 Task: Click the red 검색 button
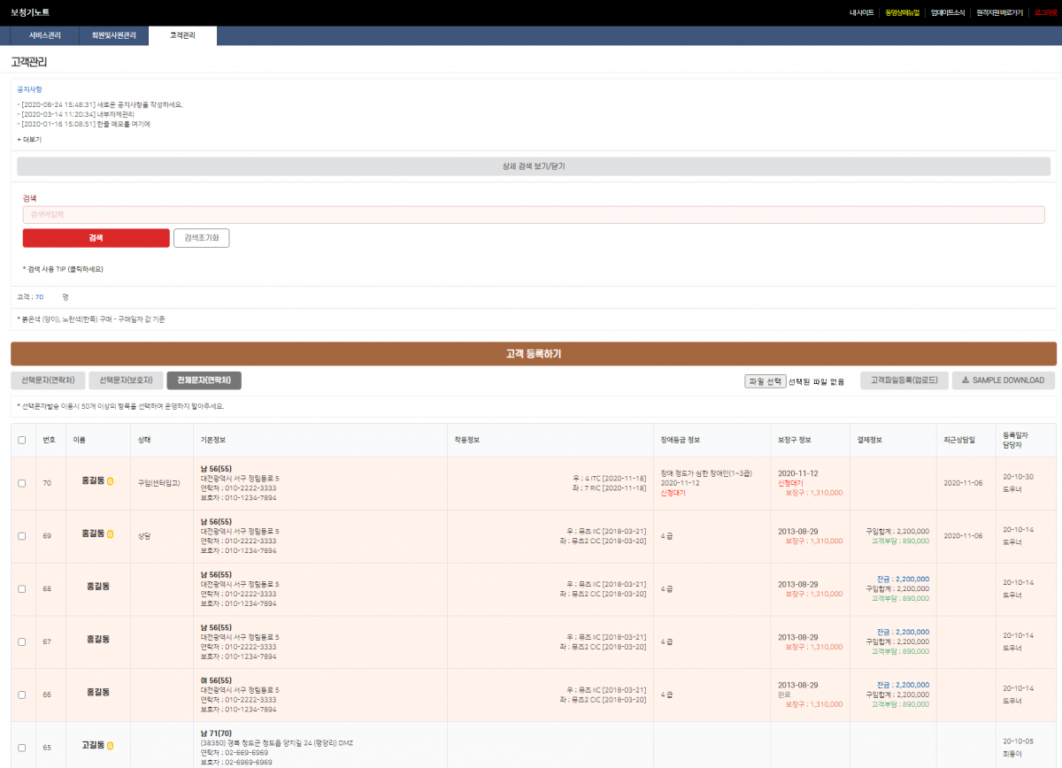point(96,238)
